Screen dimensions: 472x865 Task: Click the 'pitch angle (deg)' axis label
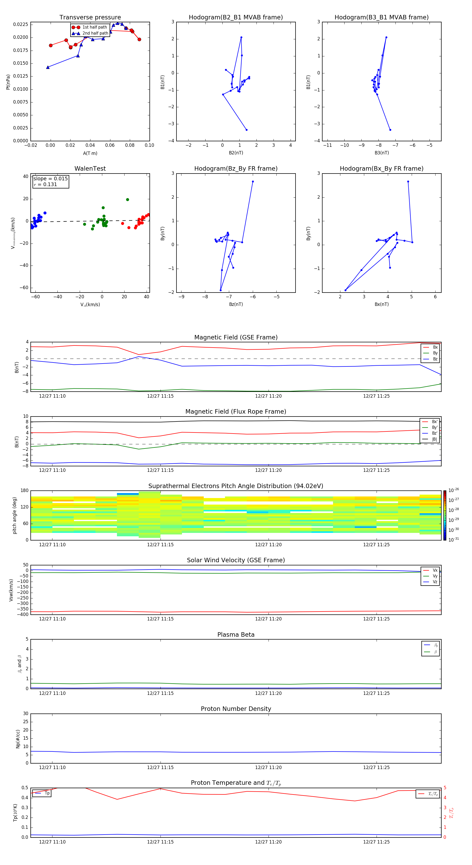pos(14,515)
